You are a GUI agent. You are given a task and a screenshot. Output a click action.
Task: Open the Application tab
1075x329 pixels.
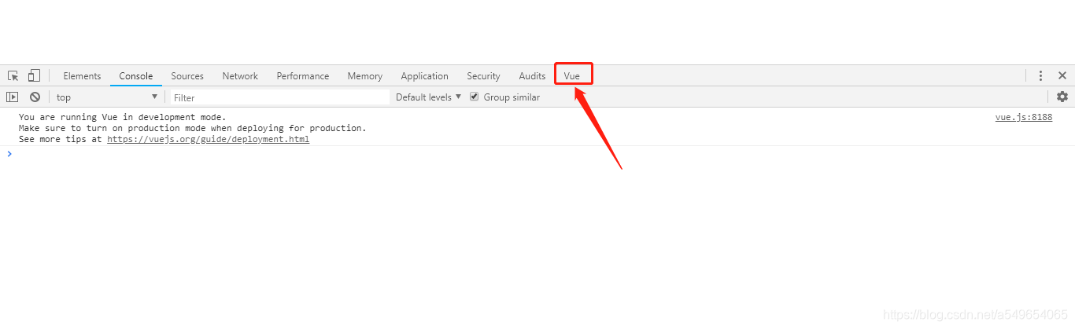pos(425,76)
